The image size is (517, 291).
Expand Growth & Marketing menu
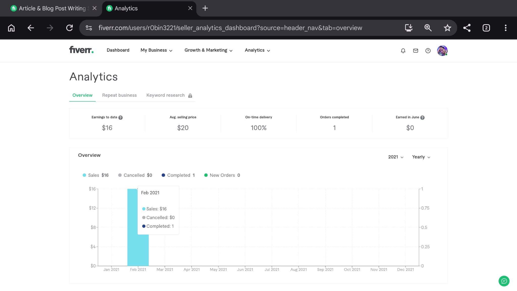[x=209, y=50]
